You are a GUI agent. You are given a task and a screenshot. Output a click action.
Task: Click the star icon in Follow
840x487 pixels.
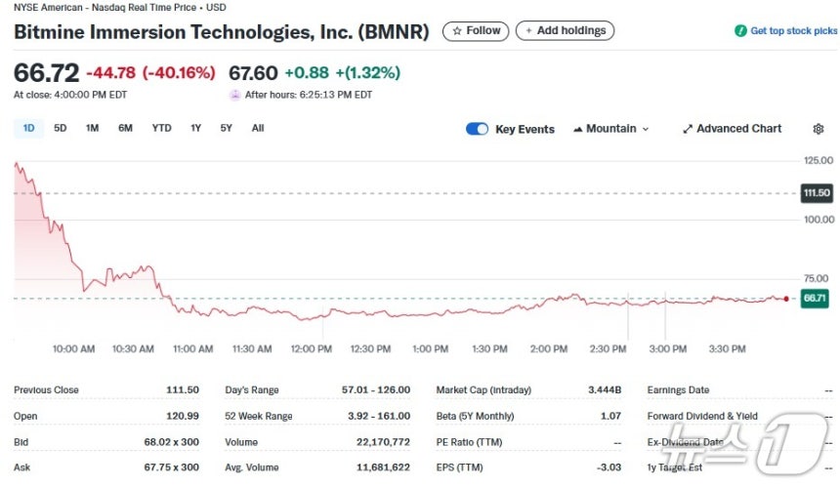[x=457, y=31]
